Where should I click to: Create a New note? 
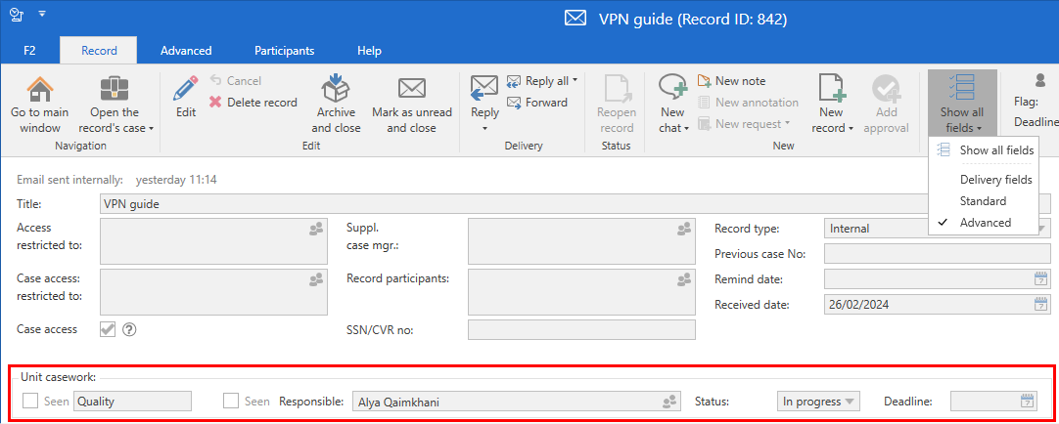(x=731, y=81)
